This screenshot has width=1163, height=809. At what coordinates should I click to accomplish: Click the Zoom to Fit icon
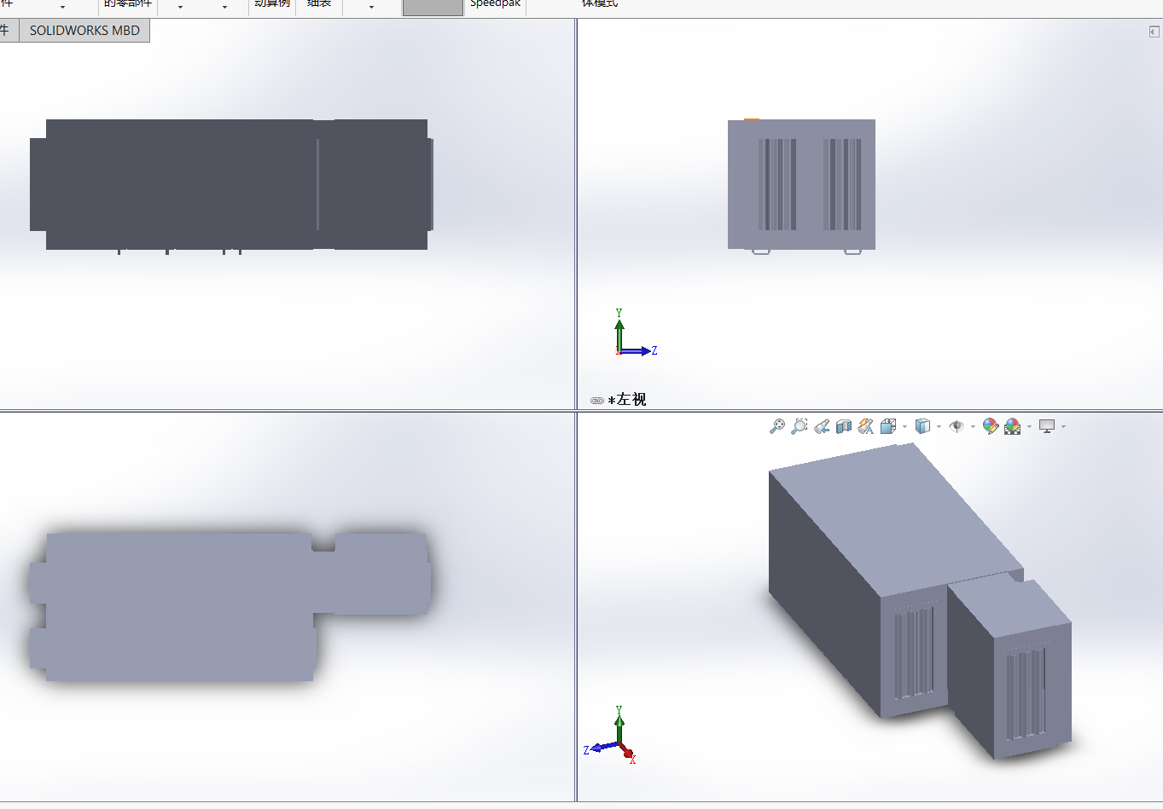(x=777, y=426)
